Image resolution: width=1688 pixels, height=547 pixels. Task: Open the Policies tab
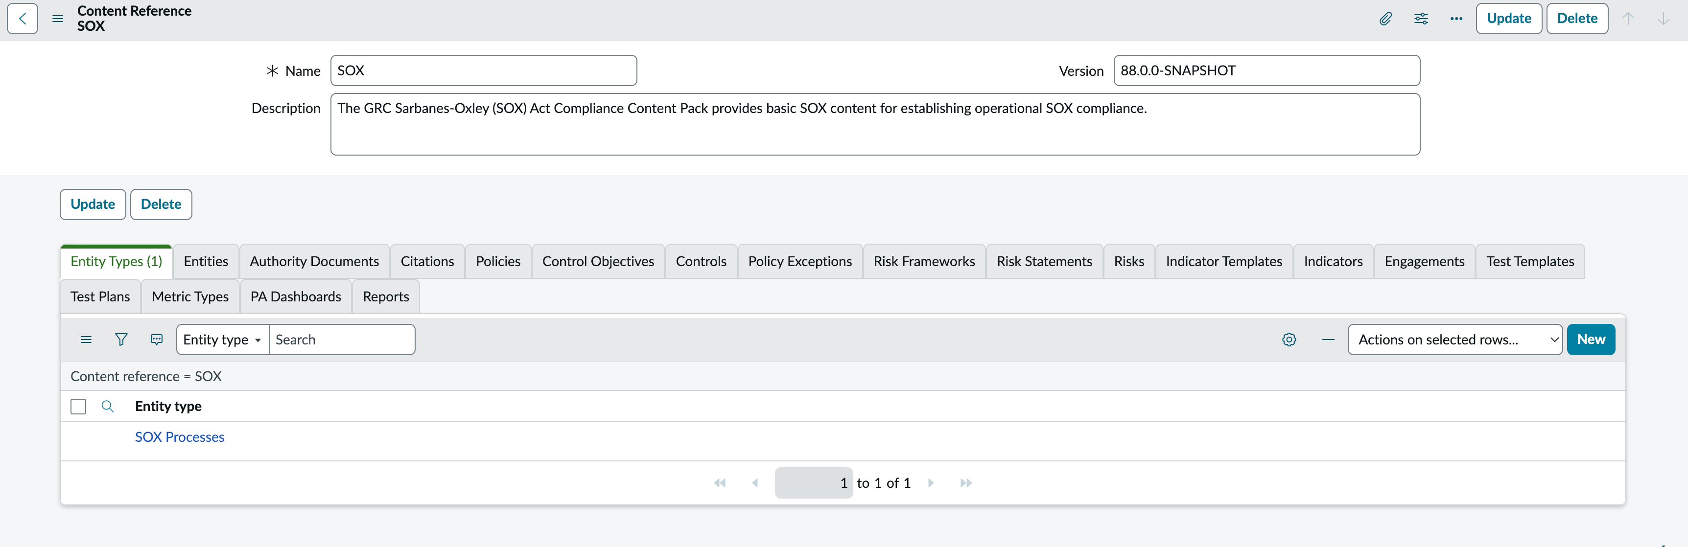point(498,261)
